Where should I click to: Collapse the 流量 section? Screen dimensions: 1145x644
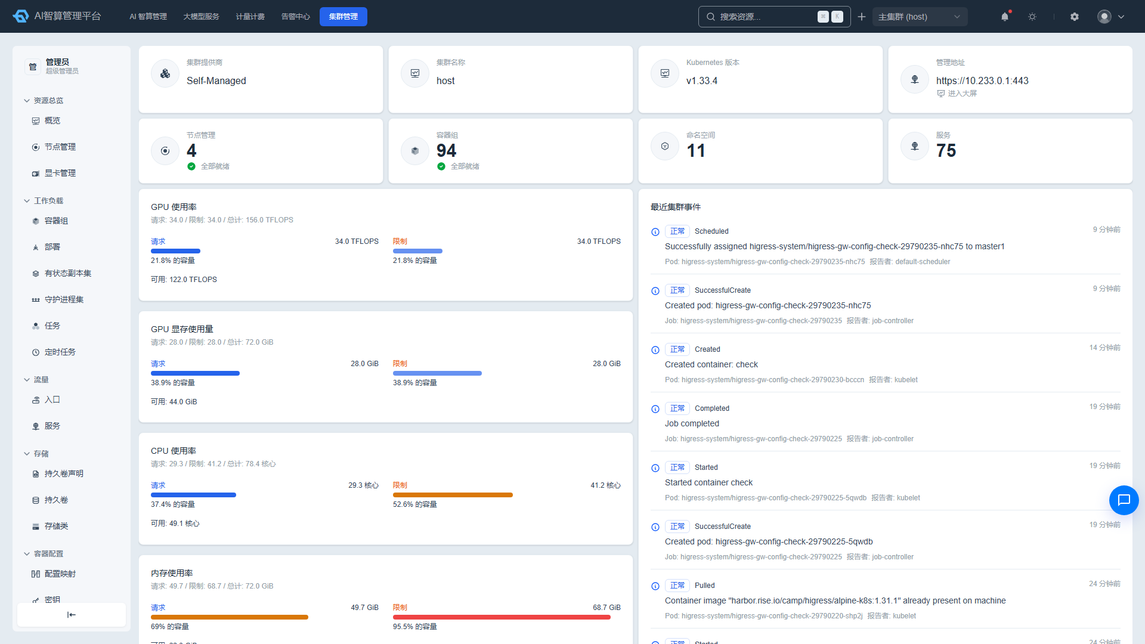36,379
